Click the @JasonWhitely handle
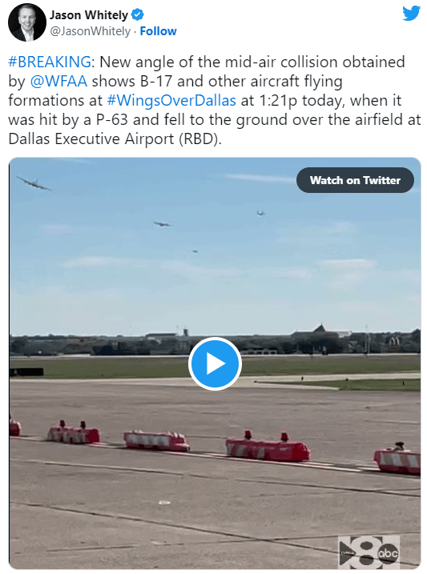 point(90,31)
